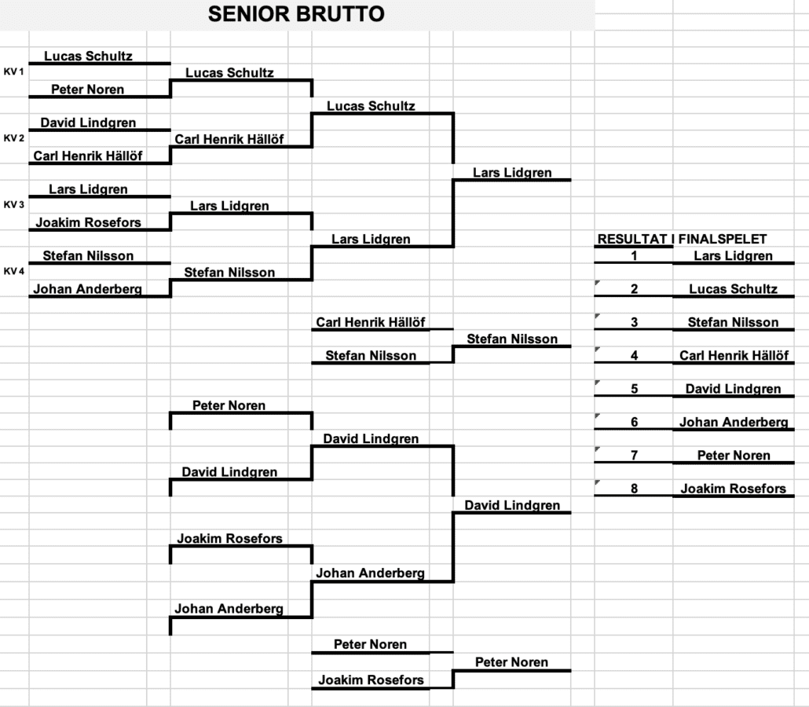Select rank number 3 cell in results
Image resolution: width=809 pixels, height=707 pixels.
(634, 322)
